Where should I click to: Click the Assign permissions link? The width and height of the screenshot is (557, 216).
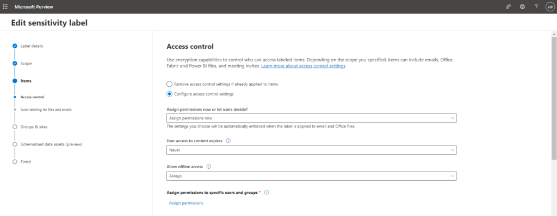pyautogui.click(x=186, y=203)
